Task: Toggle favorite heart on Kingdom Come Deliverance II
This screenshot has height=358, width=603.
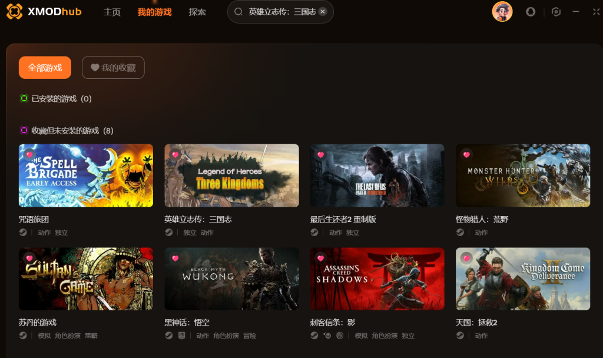Action: [x=466, y=258]
